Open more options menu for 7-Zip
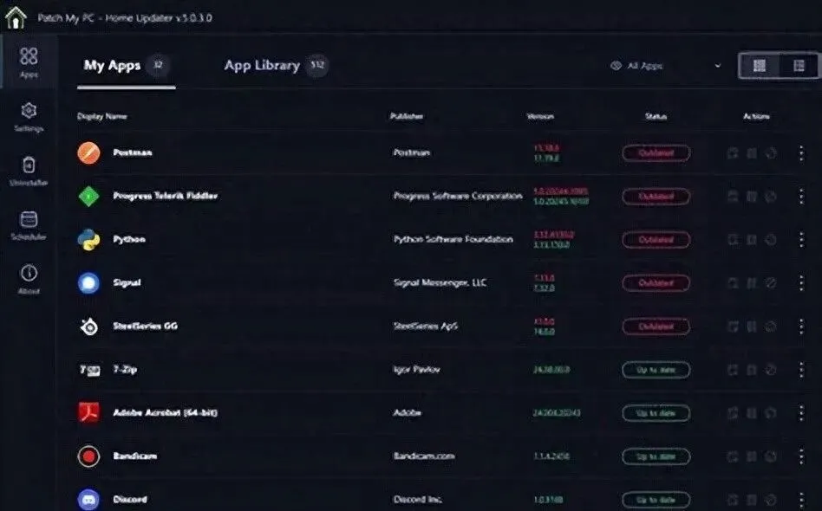This screenshot has height=511, width=822. coord(801,370)
